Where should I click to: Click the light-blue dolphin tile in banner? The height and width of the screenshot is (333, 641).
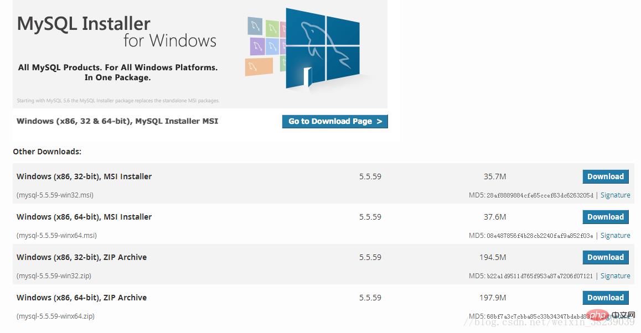(x=272, y=46)
